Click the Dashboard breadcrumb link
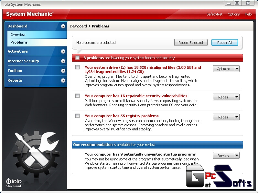Viewport: 258px width, 193px height. pos(78,26)
